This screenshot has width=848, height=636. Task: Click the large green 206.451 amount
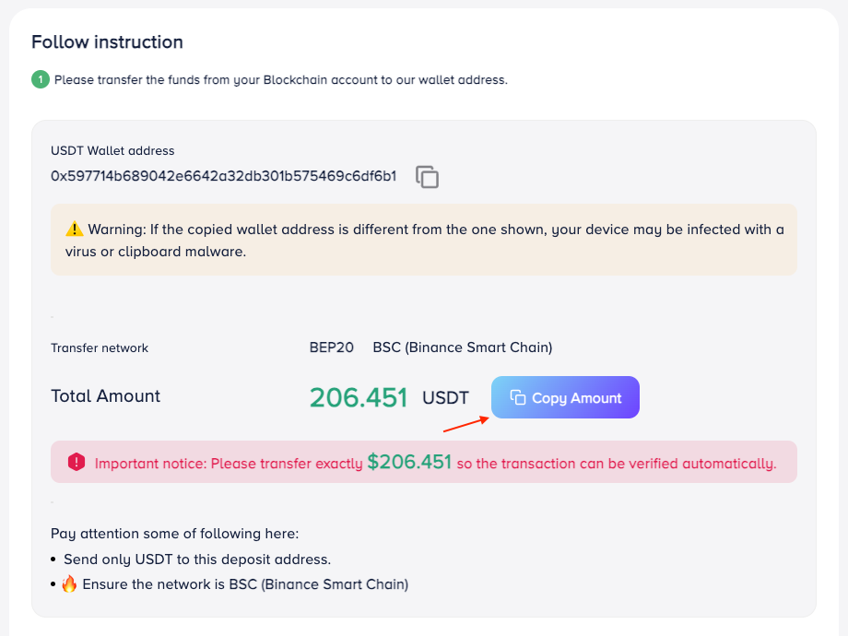tap(359, 397)
